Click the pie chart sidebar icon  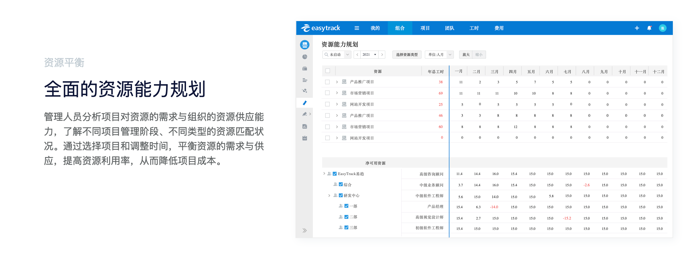(304, 57)
